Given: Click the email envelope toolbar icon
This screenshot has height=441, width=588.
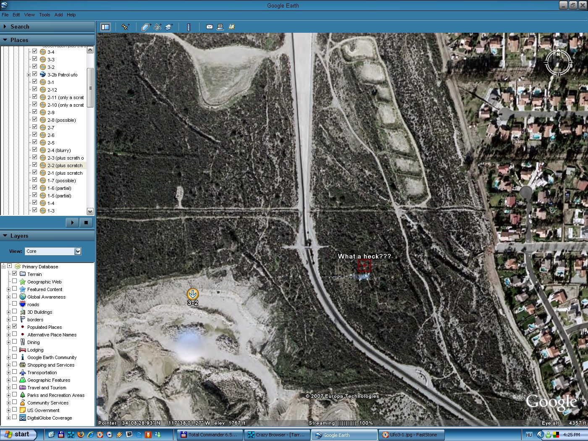Looking at the screenshot, I should click(209, 27).
